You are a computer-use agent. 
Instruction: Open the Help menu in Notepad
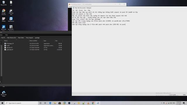[89, 10]
